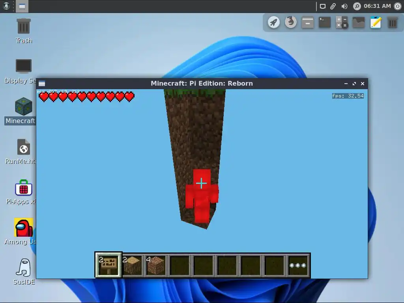
Task: Click the Minecraft window menu icon
Action: [42, 84]
